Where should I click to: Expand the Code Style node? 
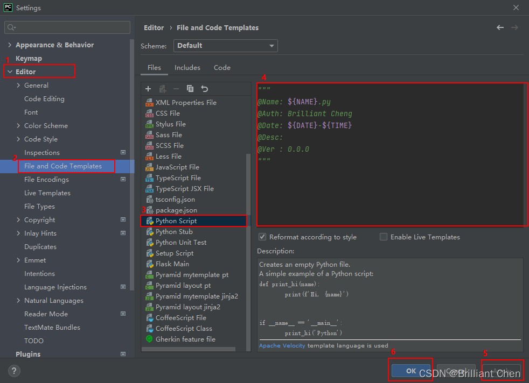18,139
